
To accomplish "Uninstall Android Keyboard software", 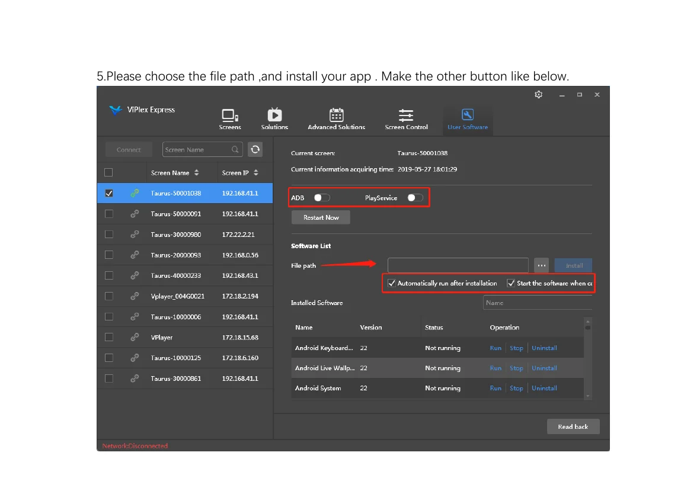I will (544, 348).
